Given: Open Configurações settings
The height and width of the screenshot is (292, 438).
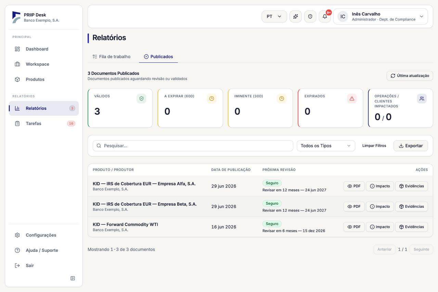Looking at the screenshot, I should click(44, 235).
